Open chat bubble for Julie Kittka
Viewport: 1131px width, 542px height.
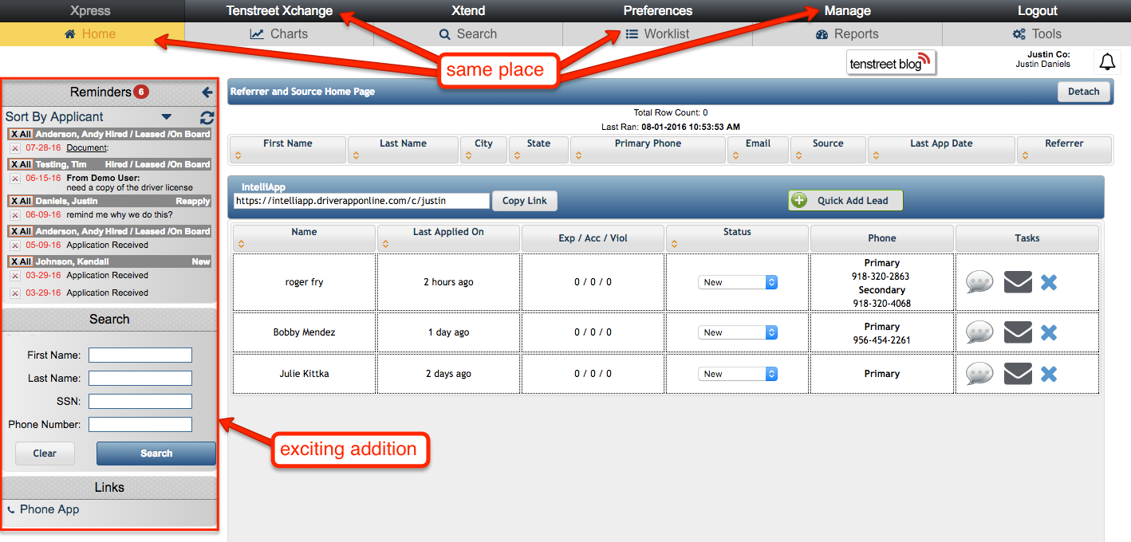point(979,374)
